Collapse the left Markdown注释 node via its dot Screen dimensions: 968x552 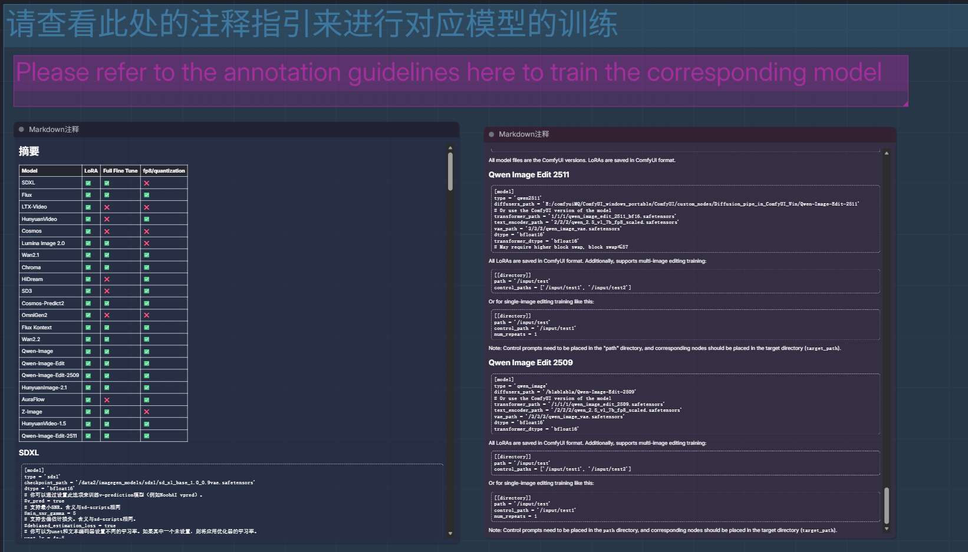click(21, 130)
